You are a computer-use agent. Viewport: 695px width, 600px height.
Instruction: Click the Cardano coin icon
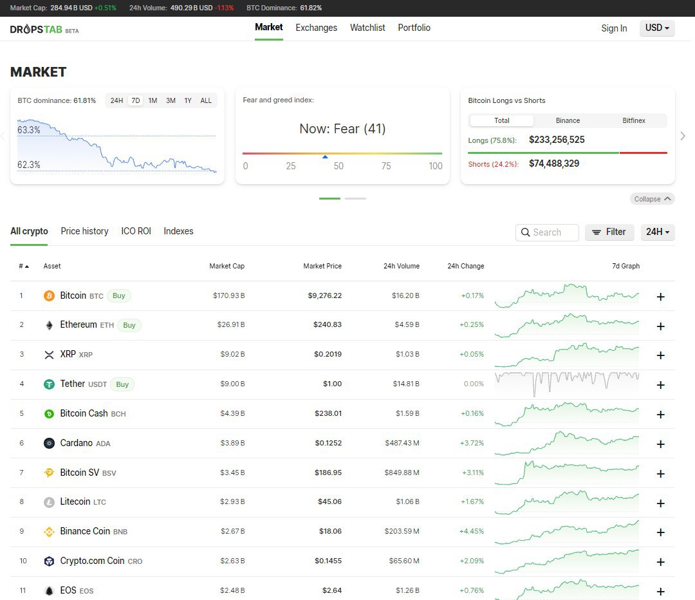pyautogui.click(x=49, y=443)
